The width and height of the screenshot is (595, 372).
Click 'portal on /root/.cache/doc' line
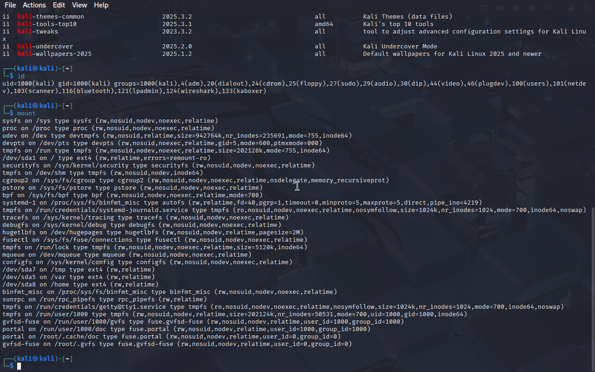tap(172, 337)
